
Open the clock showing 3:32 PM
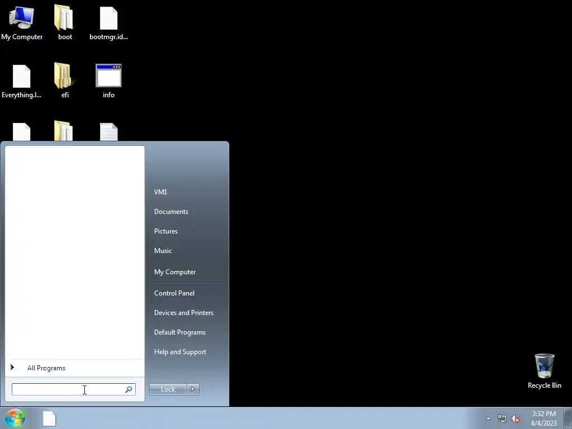(x=544, y=418)
